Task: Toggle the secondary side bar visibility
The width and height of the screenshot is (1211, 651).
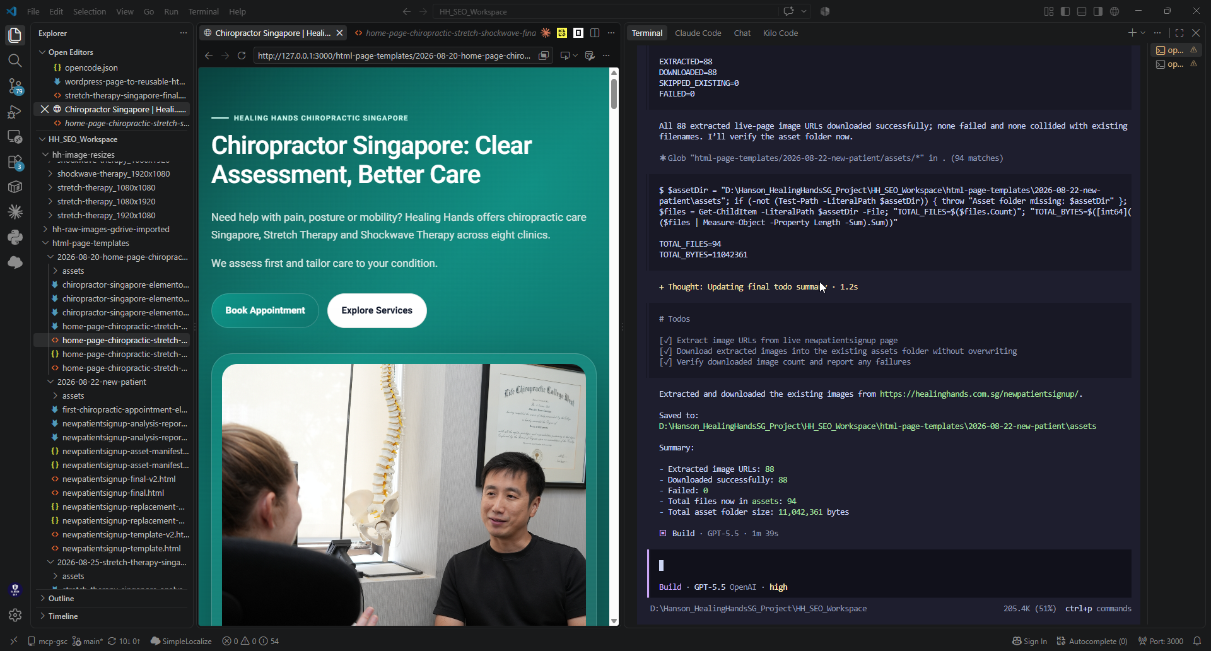Action: click(x=1098, y=11)
